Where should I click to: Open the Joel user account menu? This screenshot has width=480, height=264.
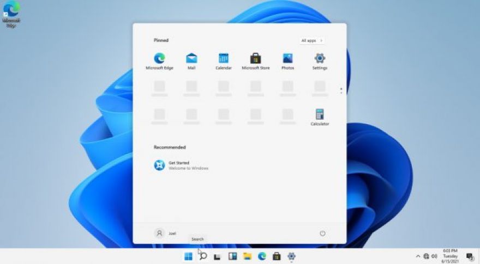coord(165,233)
